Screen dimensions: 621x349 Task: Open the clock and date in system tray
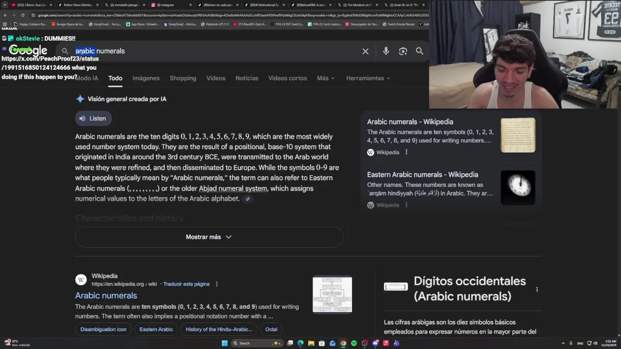608,343
